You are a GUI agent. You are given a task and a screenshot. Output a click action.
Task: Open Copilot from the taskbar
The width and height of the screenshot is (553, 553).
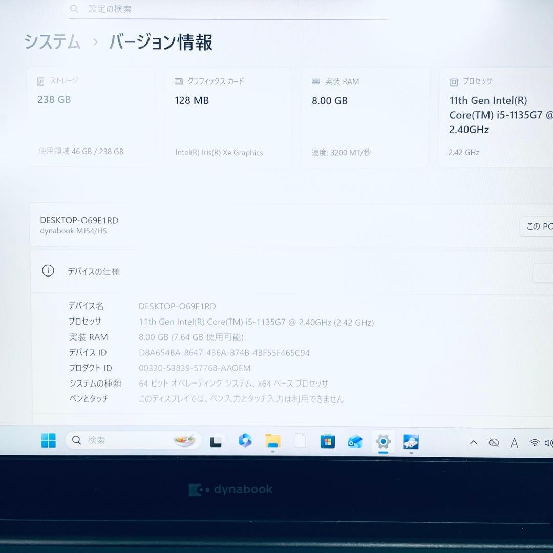[x=245, y=440]
